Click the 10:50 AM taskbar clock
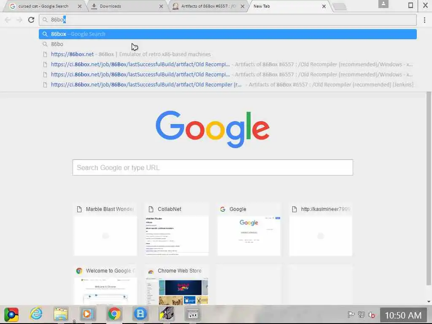This screenshot has height=324, width=432. pyautogui.click(x=403, y=315)
